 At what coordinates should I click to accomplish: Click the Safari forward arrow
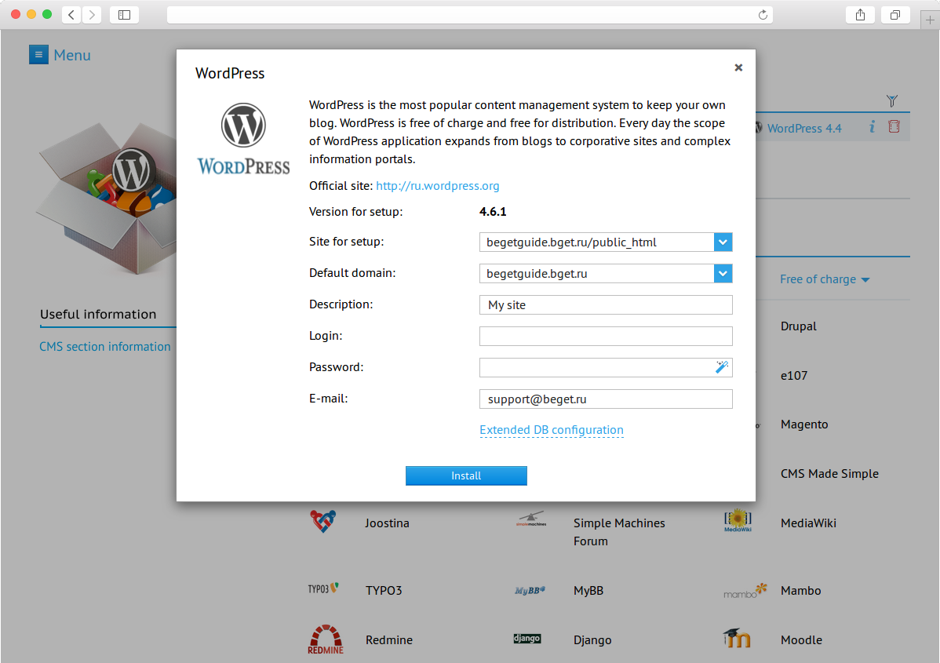click(92, 15)
